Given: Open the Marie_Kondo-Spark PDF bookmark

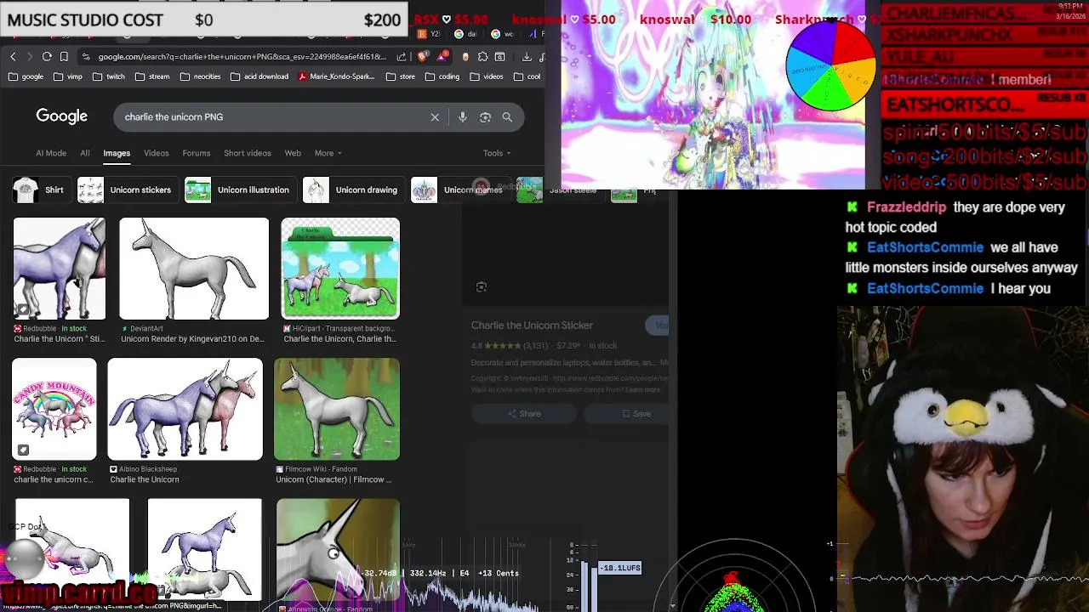Looking at the screenshot, I should [x=336, y=76].
